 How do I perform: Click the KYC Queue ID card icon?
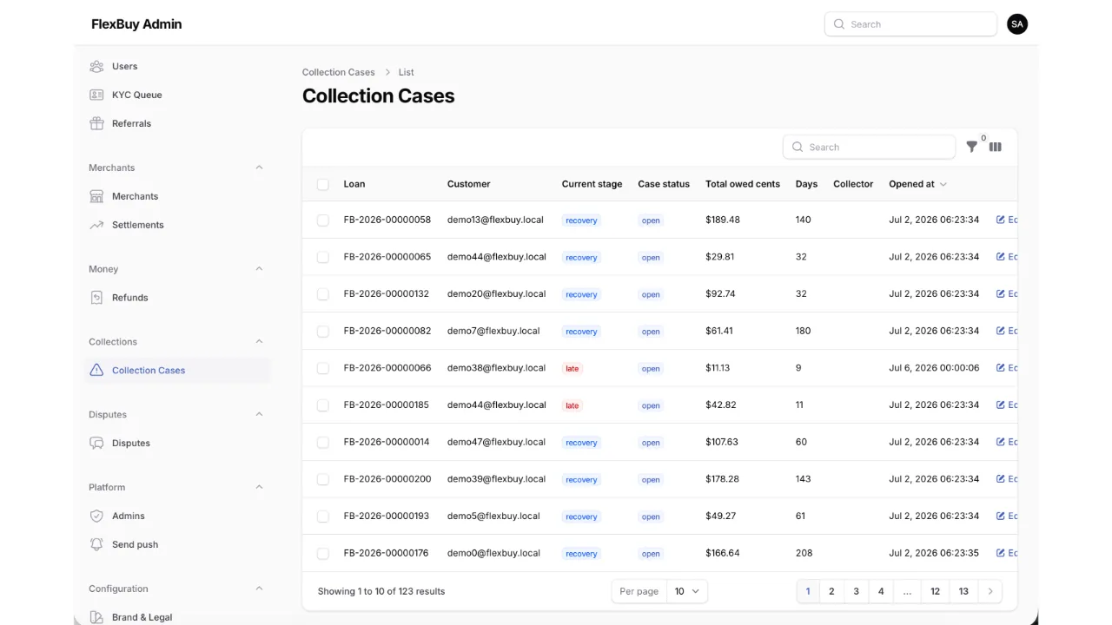coord(96,95)
